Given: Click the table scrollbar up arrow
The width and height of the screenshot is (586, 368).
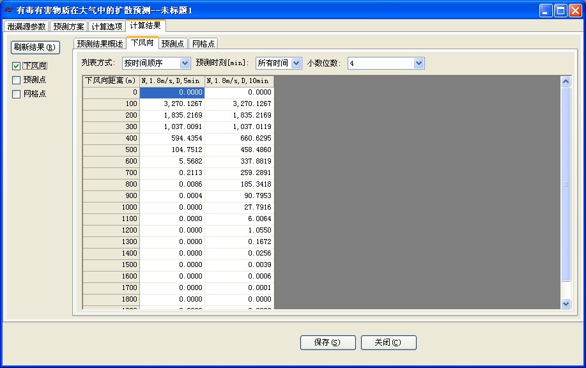Looking at the screenshot, I should (566, 81).
